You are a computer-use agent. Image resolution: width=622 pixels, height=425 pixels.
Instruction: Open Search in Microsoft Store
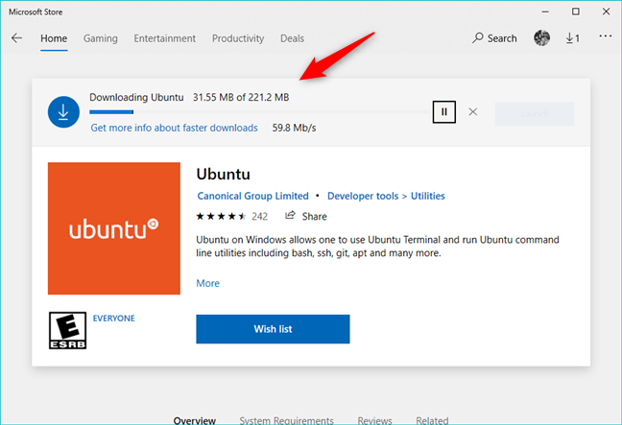point(494,38)
